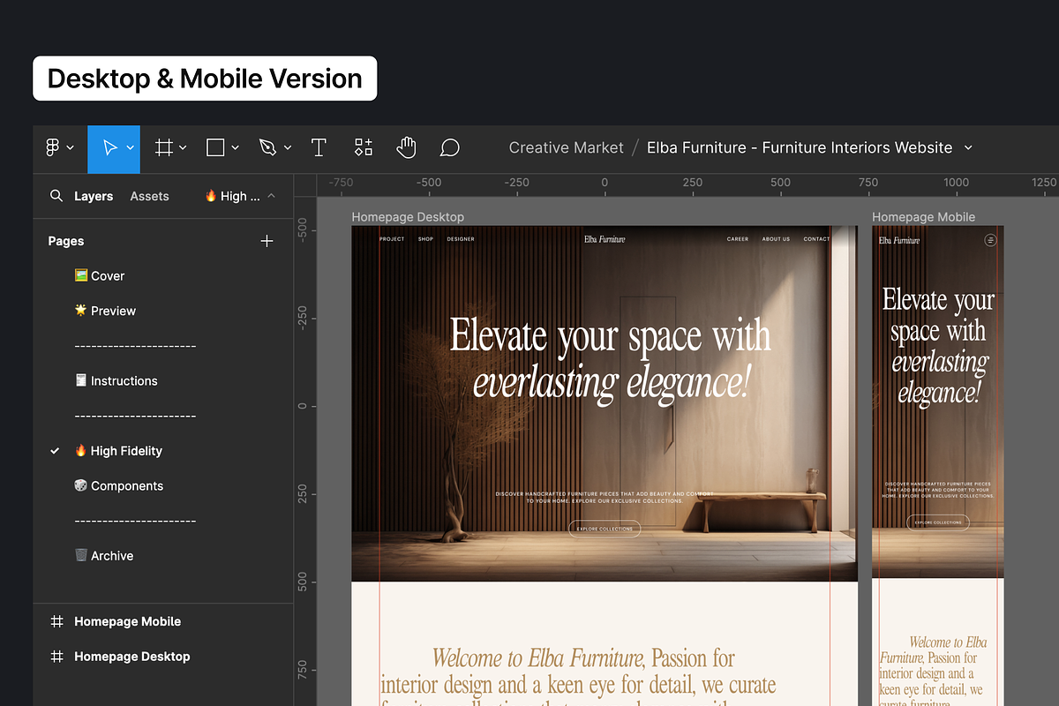The width and height of the screenshot is (1059, 706).
Task: Click the desktop hero headline text
Action: click(611, 359)
